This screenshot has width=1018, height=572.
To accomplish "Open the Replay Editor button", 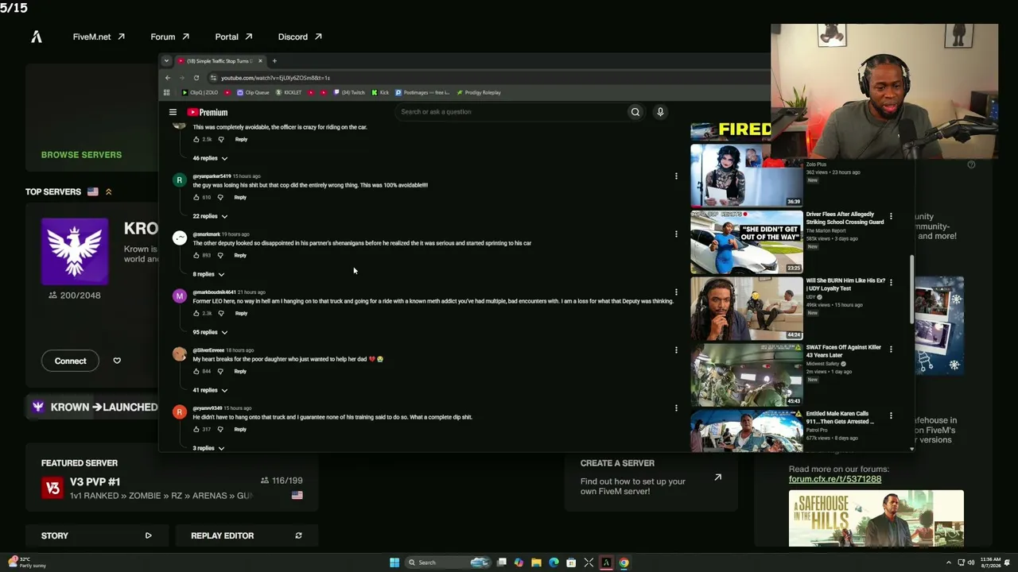I will 247,535.
